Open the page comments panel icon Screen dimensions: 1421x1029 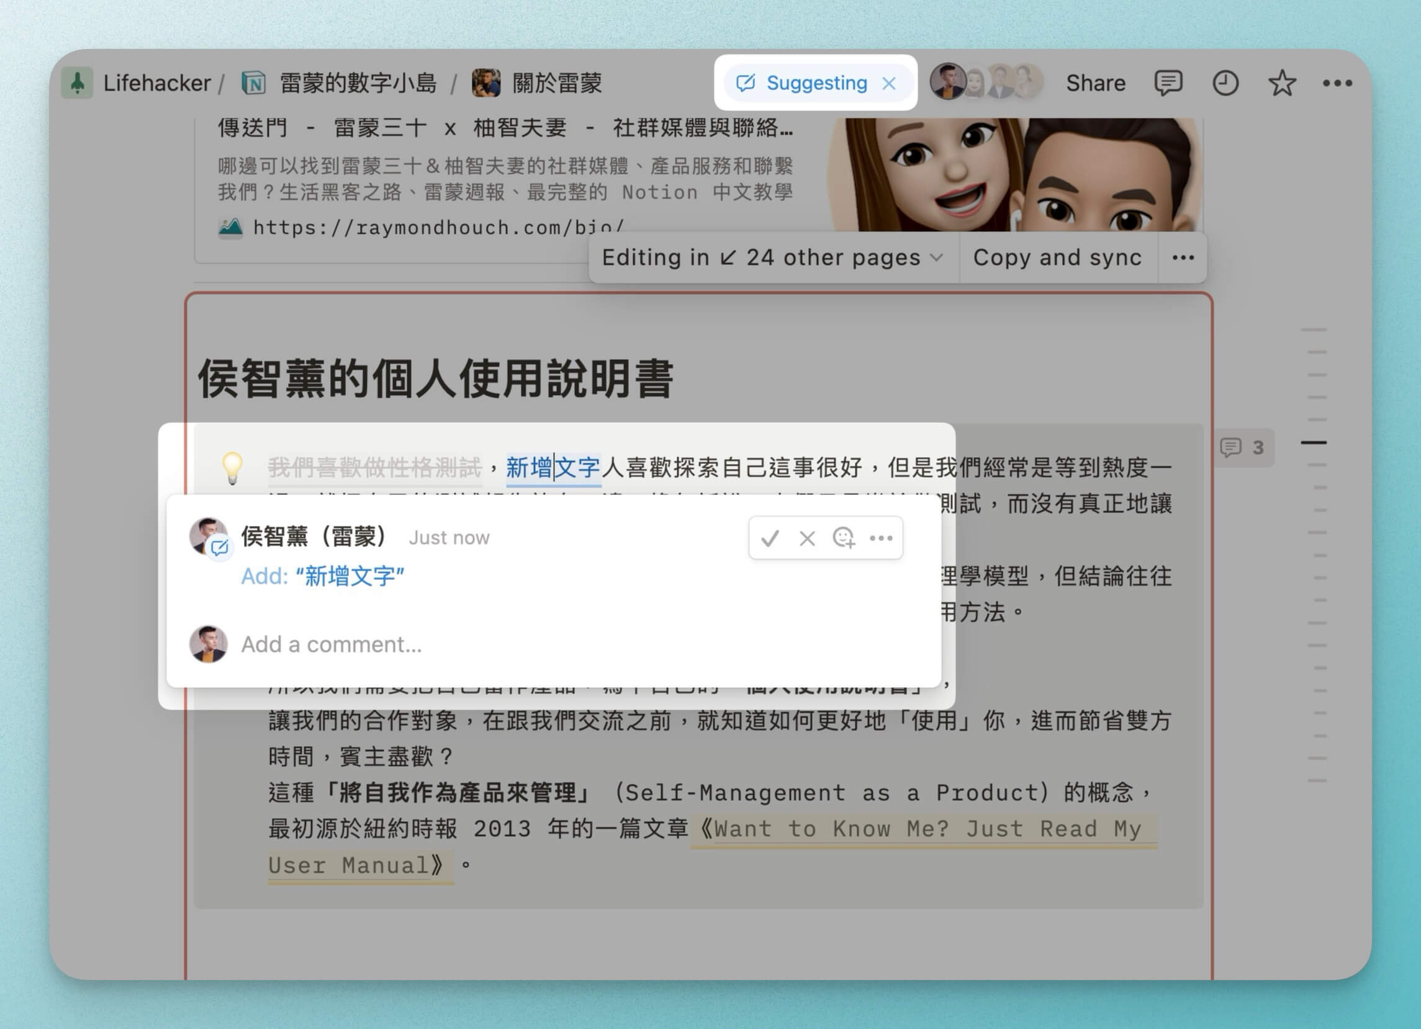1168,82
